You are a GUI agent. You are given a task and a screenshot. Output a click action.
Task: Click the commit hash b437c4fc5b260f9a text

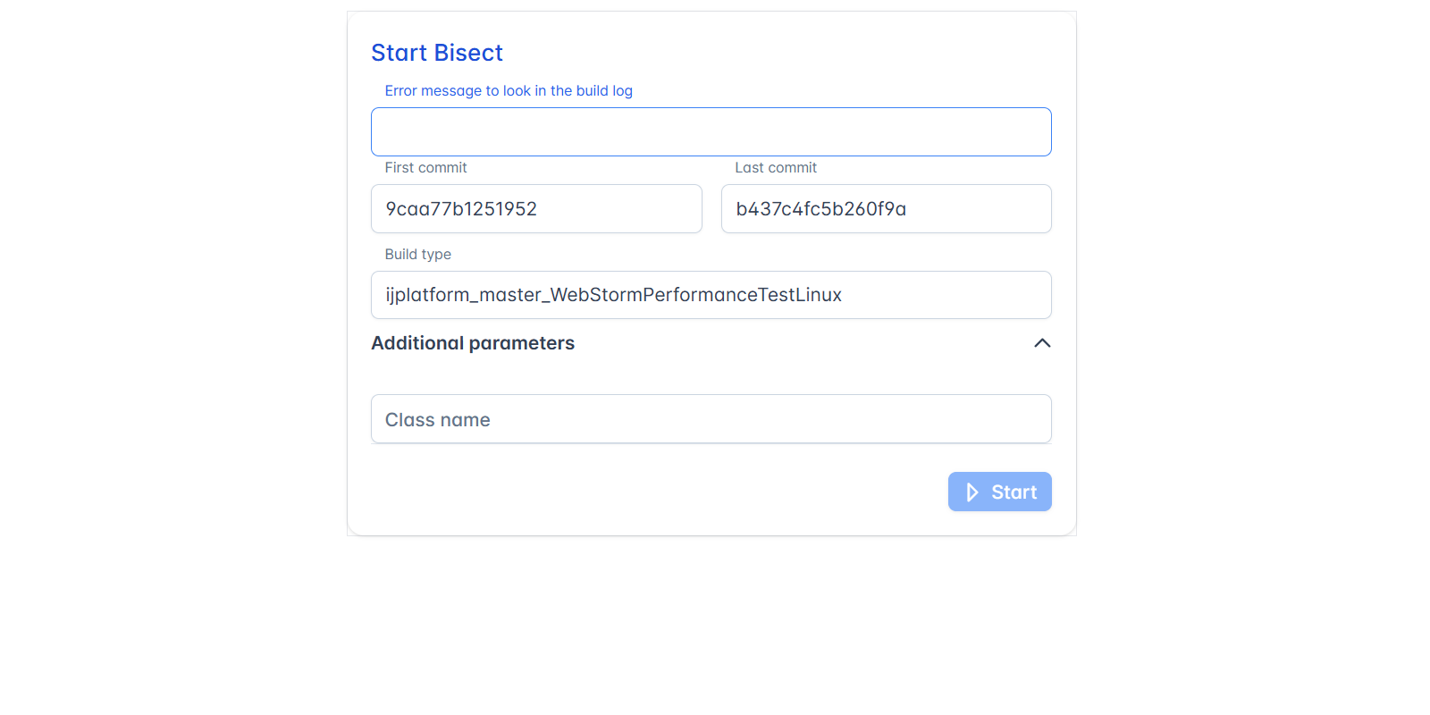820,209
